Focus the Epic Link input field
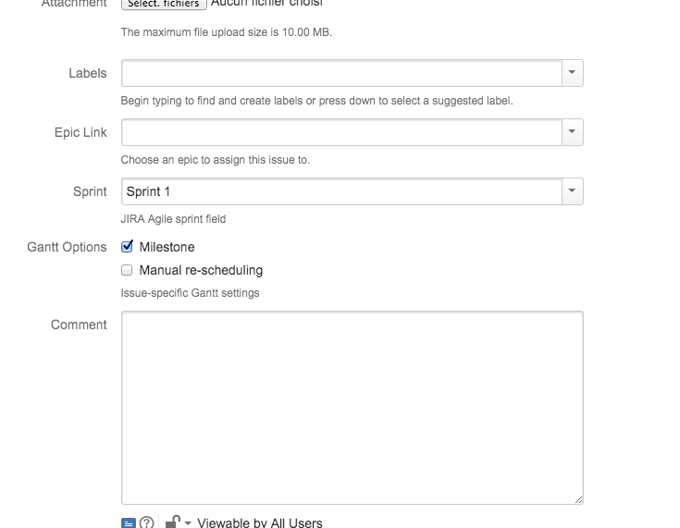This screenshot has width=680, height=528. (x=341, y=132)
